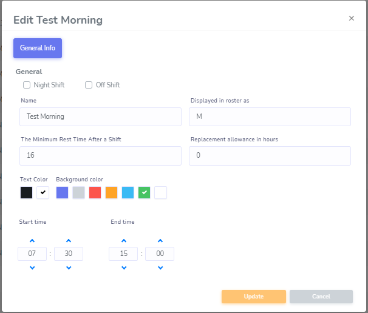Increase end time minutes with up arrow
The image size is (368, 313).
160,241
